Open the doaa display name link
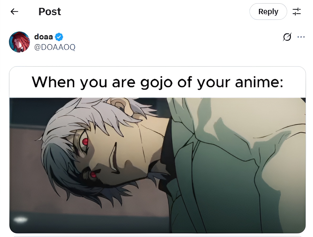This screenshot has height=237, width=313. [44, 37]
